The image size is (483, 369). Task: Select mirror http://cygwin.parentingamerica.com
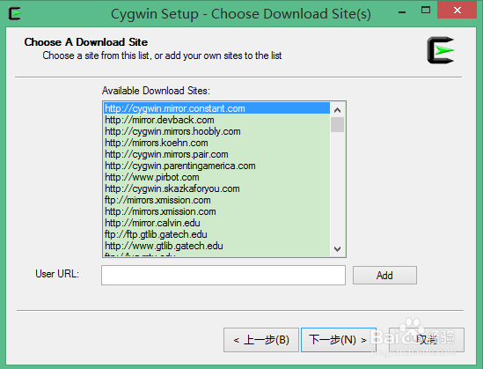click(216, 166)
